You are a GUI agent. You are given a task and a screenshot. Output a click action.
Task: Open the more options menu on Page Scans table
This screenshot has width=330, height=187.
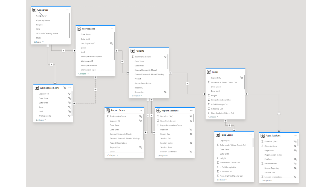(x=250, y=135)
